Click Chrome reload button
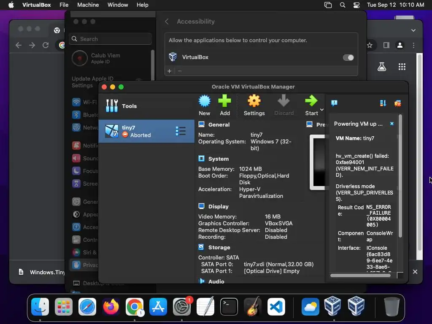The width and height of the screenshot is (432, 324). pyautogui.click(x=46, y=45)
